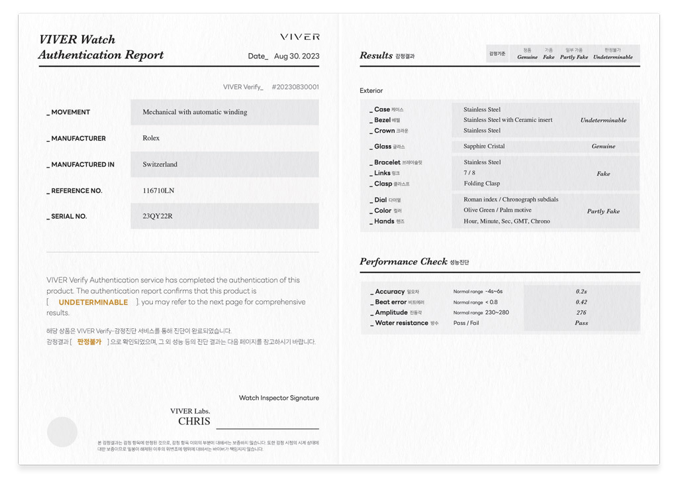
Task: Select 'Mechanical with automatic winding' value
Action: coord(195,112)
